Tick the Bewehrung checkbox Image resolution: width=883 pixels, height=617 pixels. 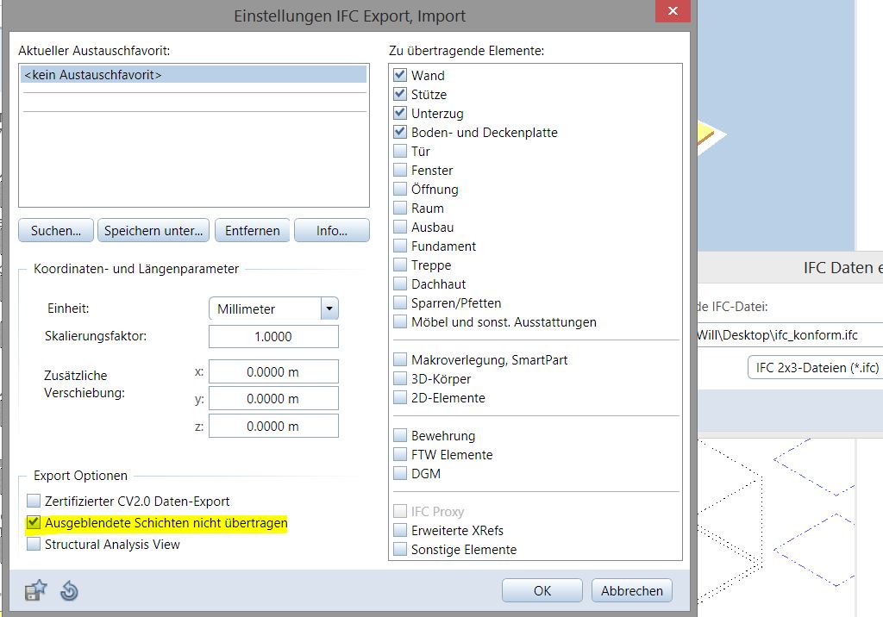point(400,436)
